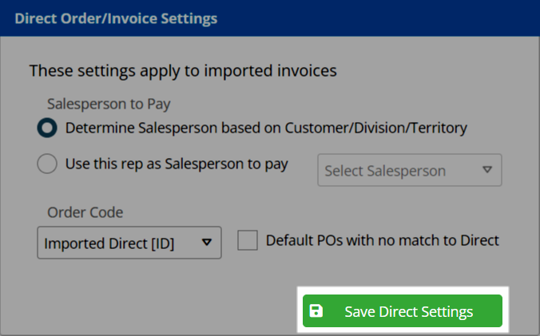Screen dimensions: 540x336
Task: Click the Direct Order/Invoice Settings title bar
Action: click(x=270, y=18)
